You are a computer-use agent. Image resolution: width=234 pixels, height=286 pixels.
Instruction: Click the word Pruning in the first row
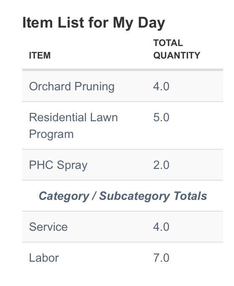[x=95, y=87]
